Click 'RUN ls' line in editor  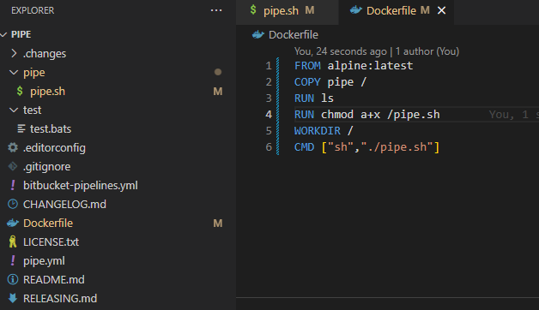pyautogui.click(x=314, y=98)
